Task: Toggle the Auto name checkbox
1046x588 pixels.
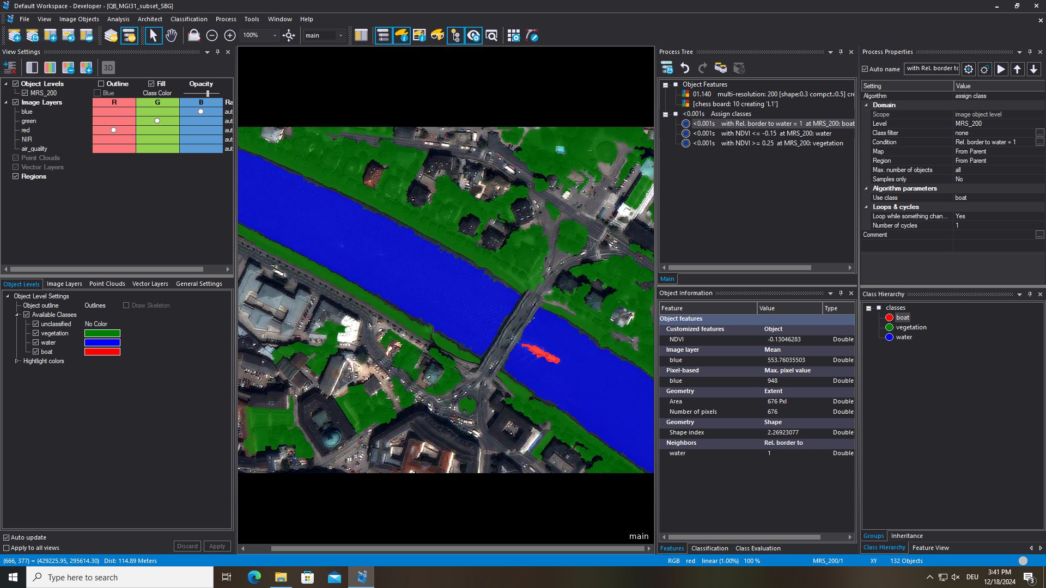Action: pos(865,69)
